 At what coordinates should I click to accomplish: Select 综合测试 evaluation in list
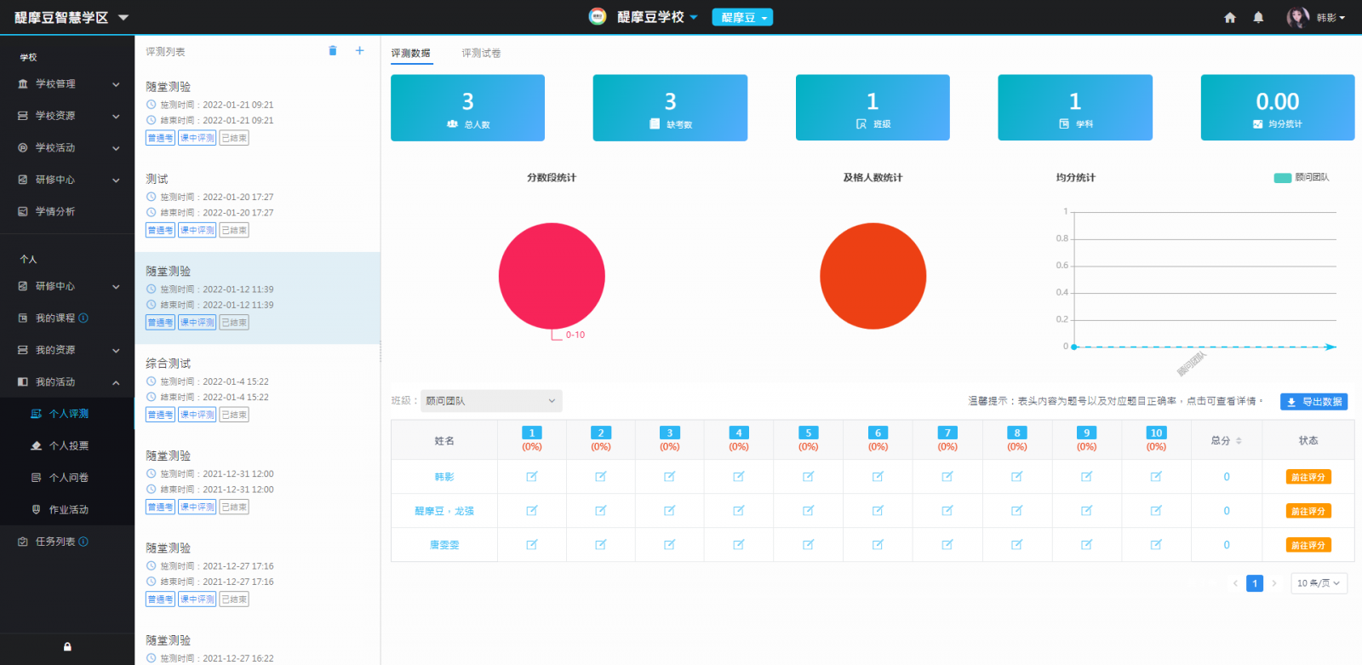(169, 364)
